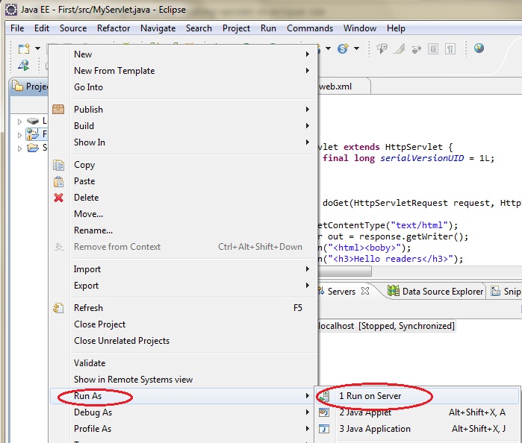
Task: Select the Java Applet icon in Run As submenu
Action: 324,412
